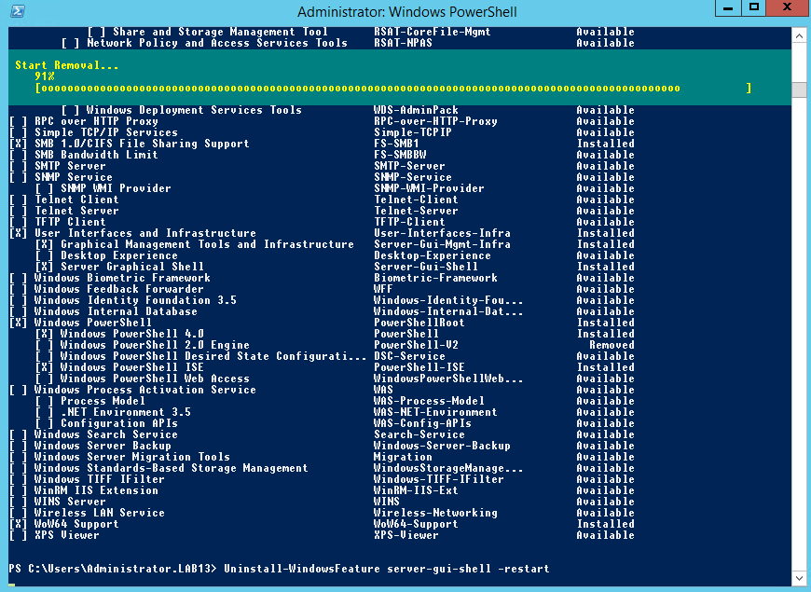Click the 'RSAT-NPAS' feature name
This screenshot has width=811, height=592.
click(x=403, y=43)
